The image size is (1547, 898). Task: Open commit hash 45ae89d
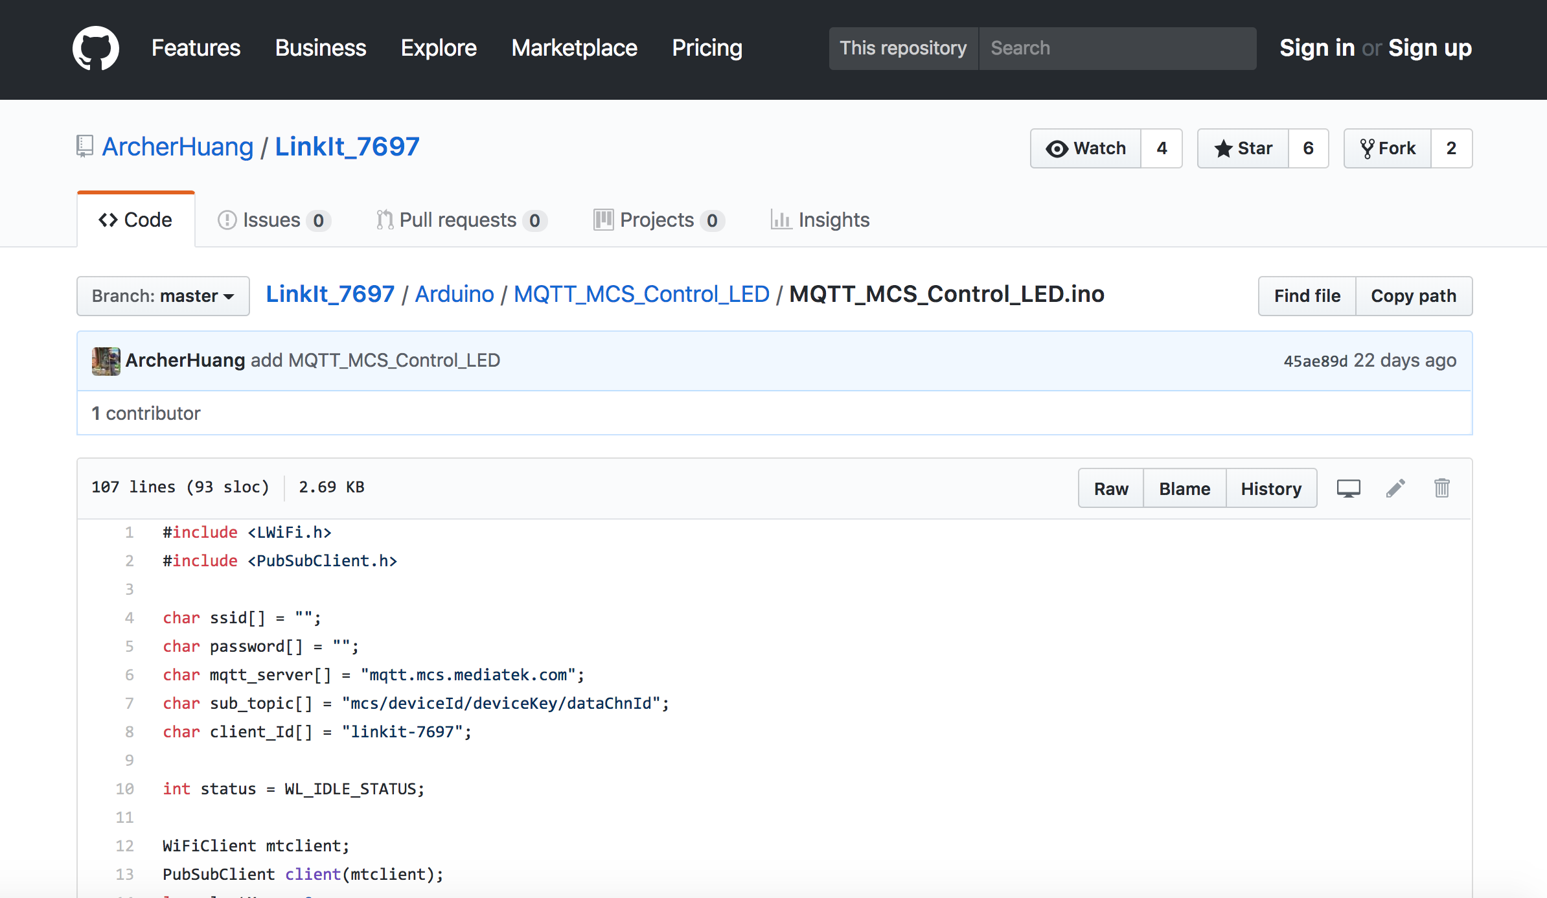(1316, 362)
